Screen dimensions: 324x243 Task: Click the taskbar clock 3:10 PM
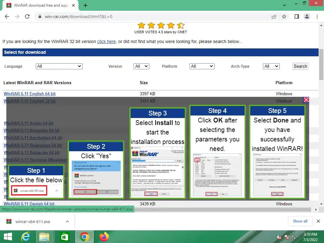click(x=310, y=234)
